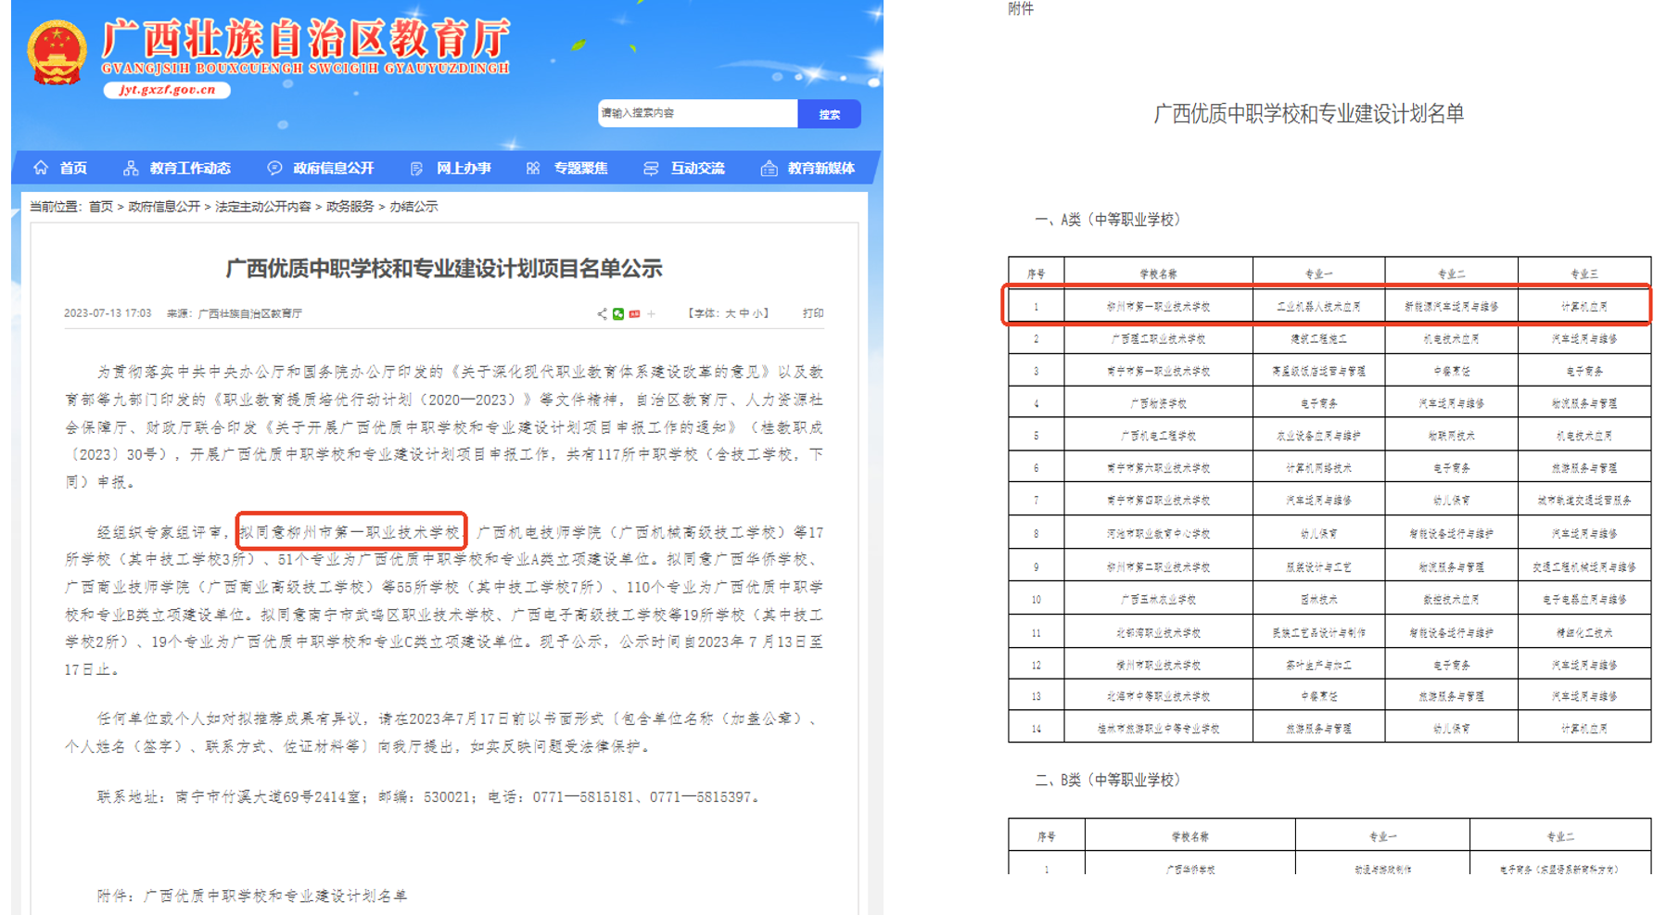This screenshot has width=1679, height=915.
Task: Open 教育新媒体 navigation item
Action: point(821,168)
